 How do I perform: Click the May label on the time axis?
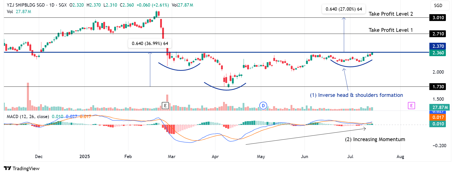tap(261, 157)
